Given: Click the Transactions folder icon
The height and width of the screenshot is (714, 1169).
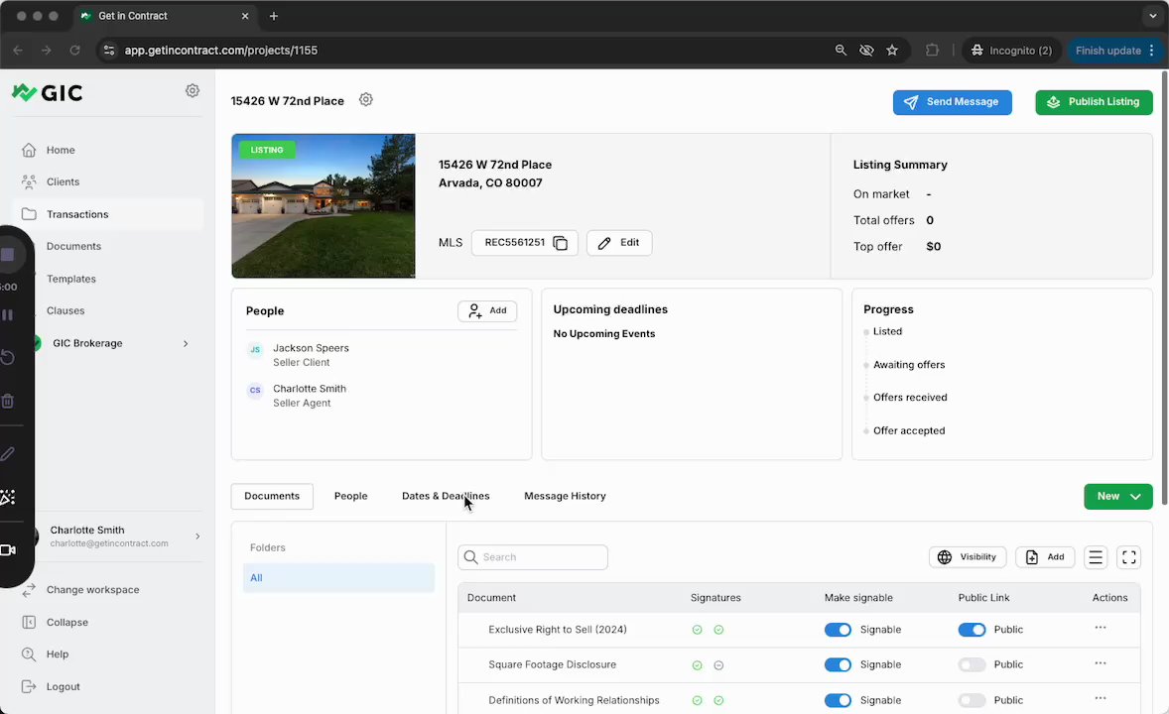Looking at the screenshot, I should point(29,214).
